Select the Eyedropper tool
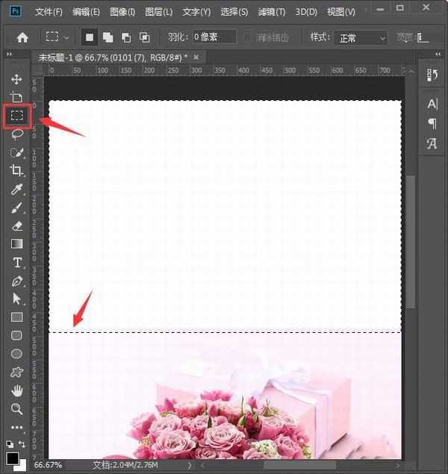 [16, 190]
